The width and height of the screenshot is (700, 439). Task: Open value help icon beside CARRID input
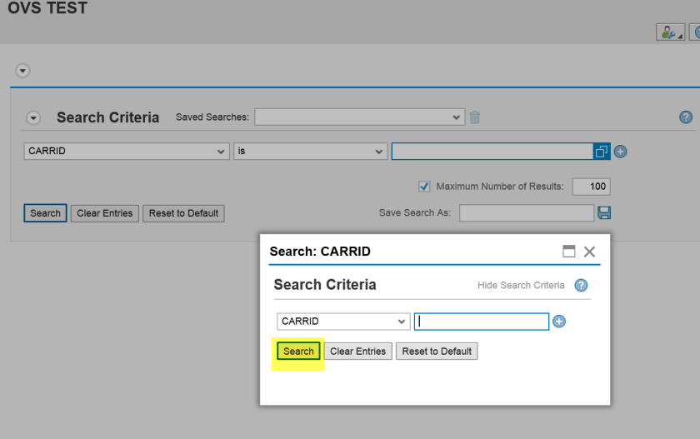[x=602, y=152]
